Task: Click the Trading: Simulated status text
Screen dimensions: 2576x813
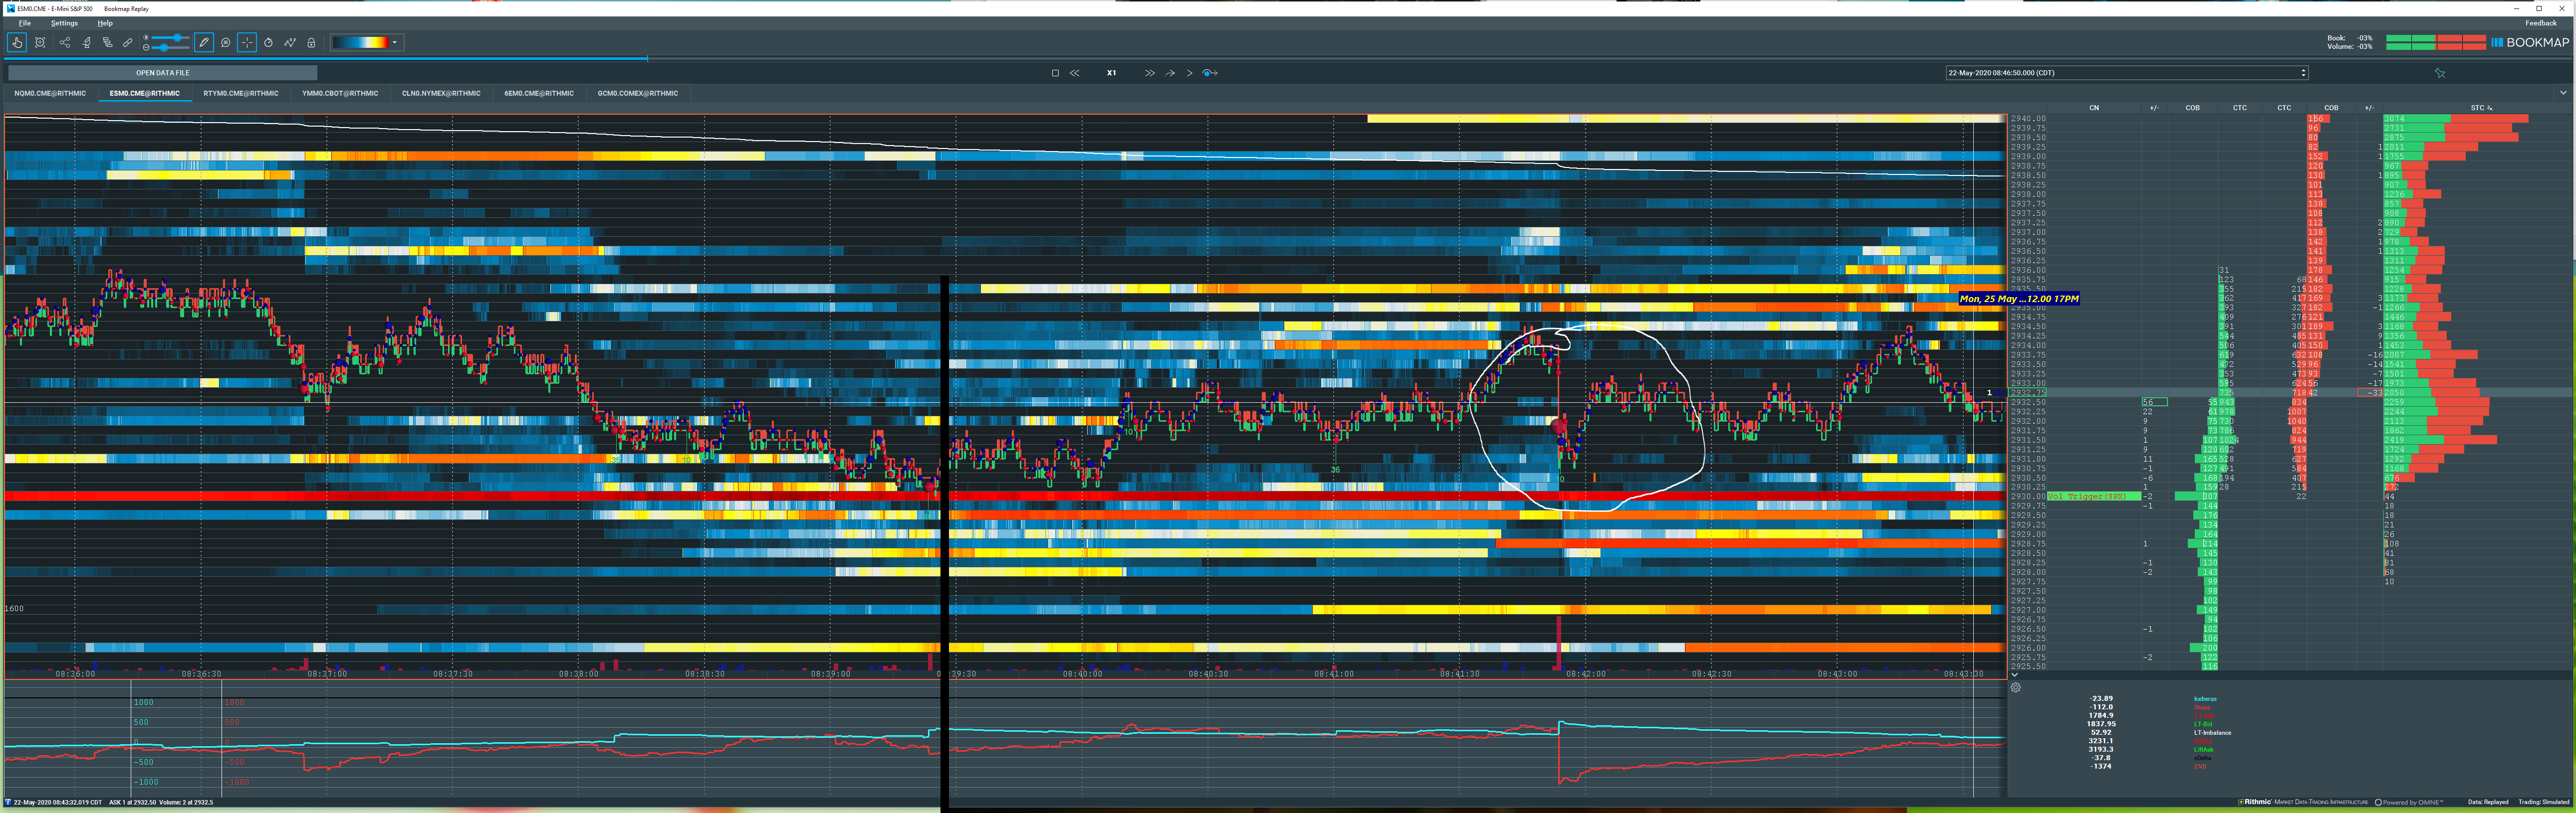Action: coord(2543,802)
